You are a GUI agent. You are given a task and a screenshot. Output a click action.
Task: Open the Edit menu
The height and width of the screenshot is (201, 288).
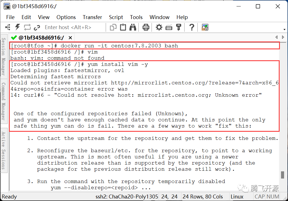26,17
